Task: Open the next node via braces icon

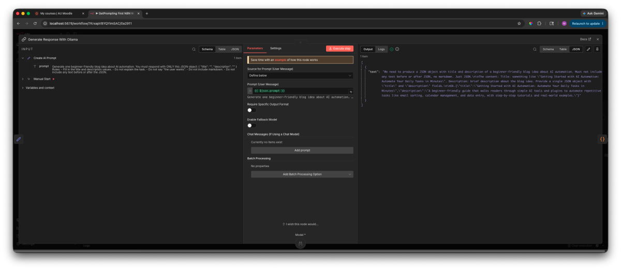Action: tap(602, 139)
